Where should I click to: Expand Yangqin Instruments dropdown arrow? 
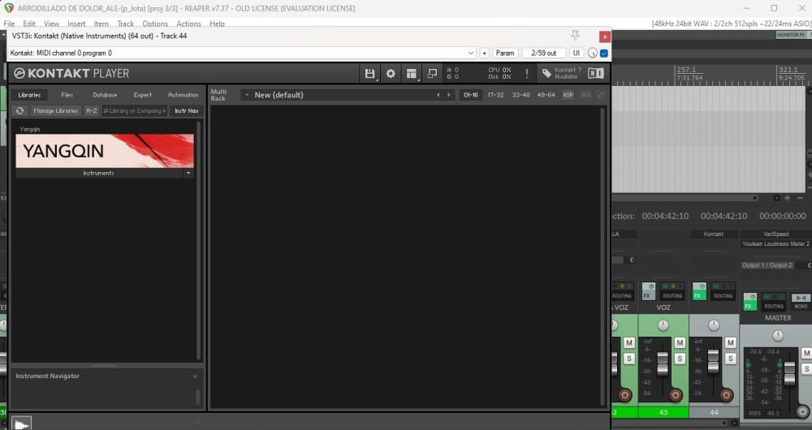[x=188, y=173]
